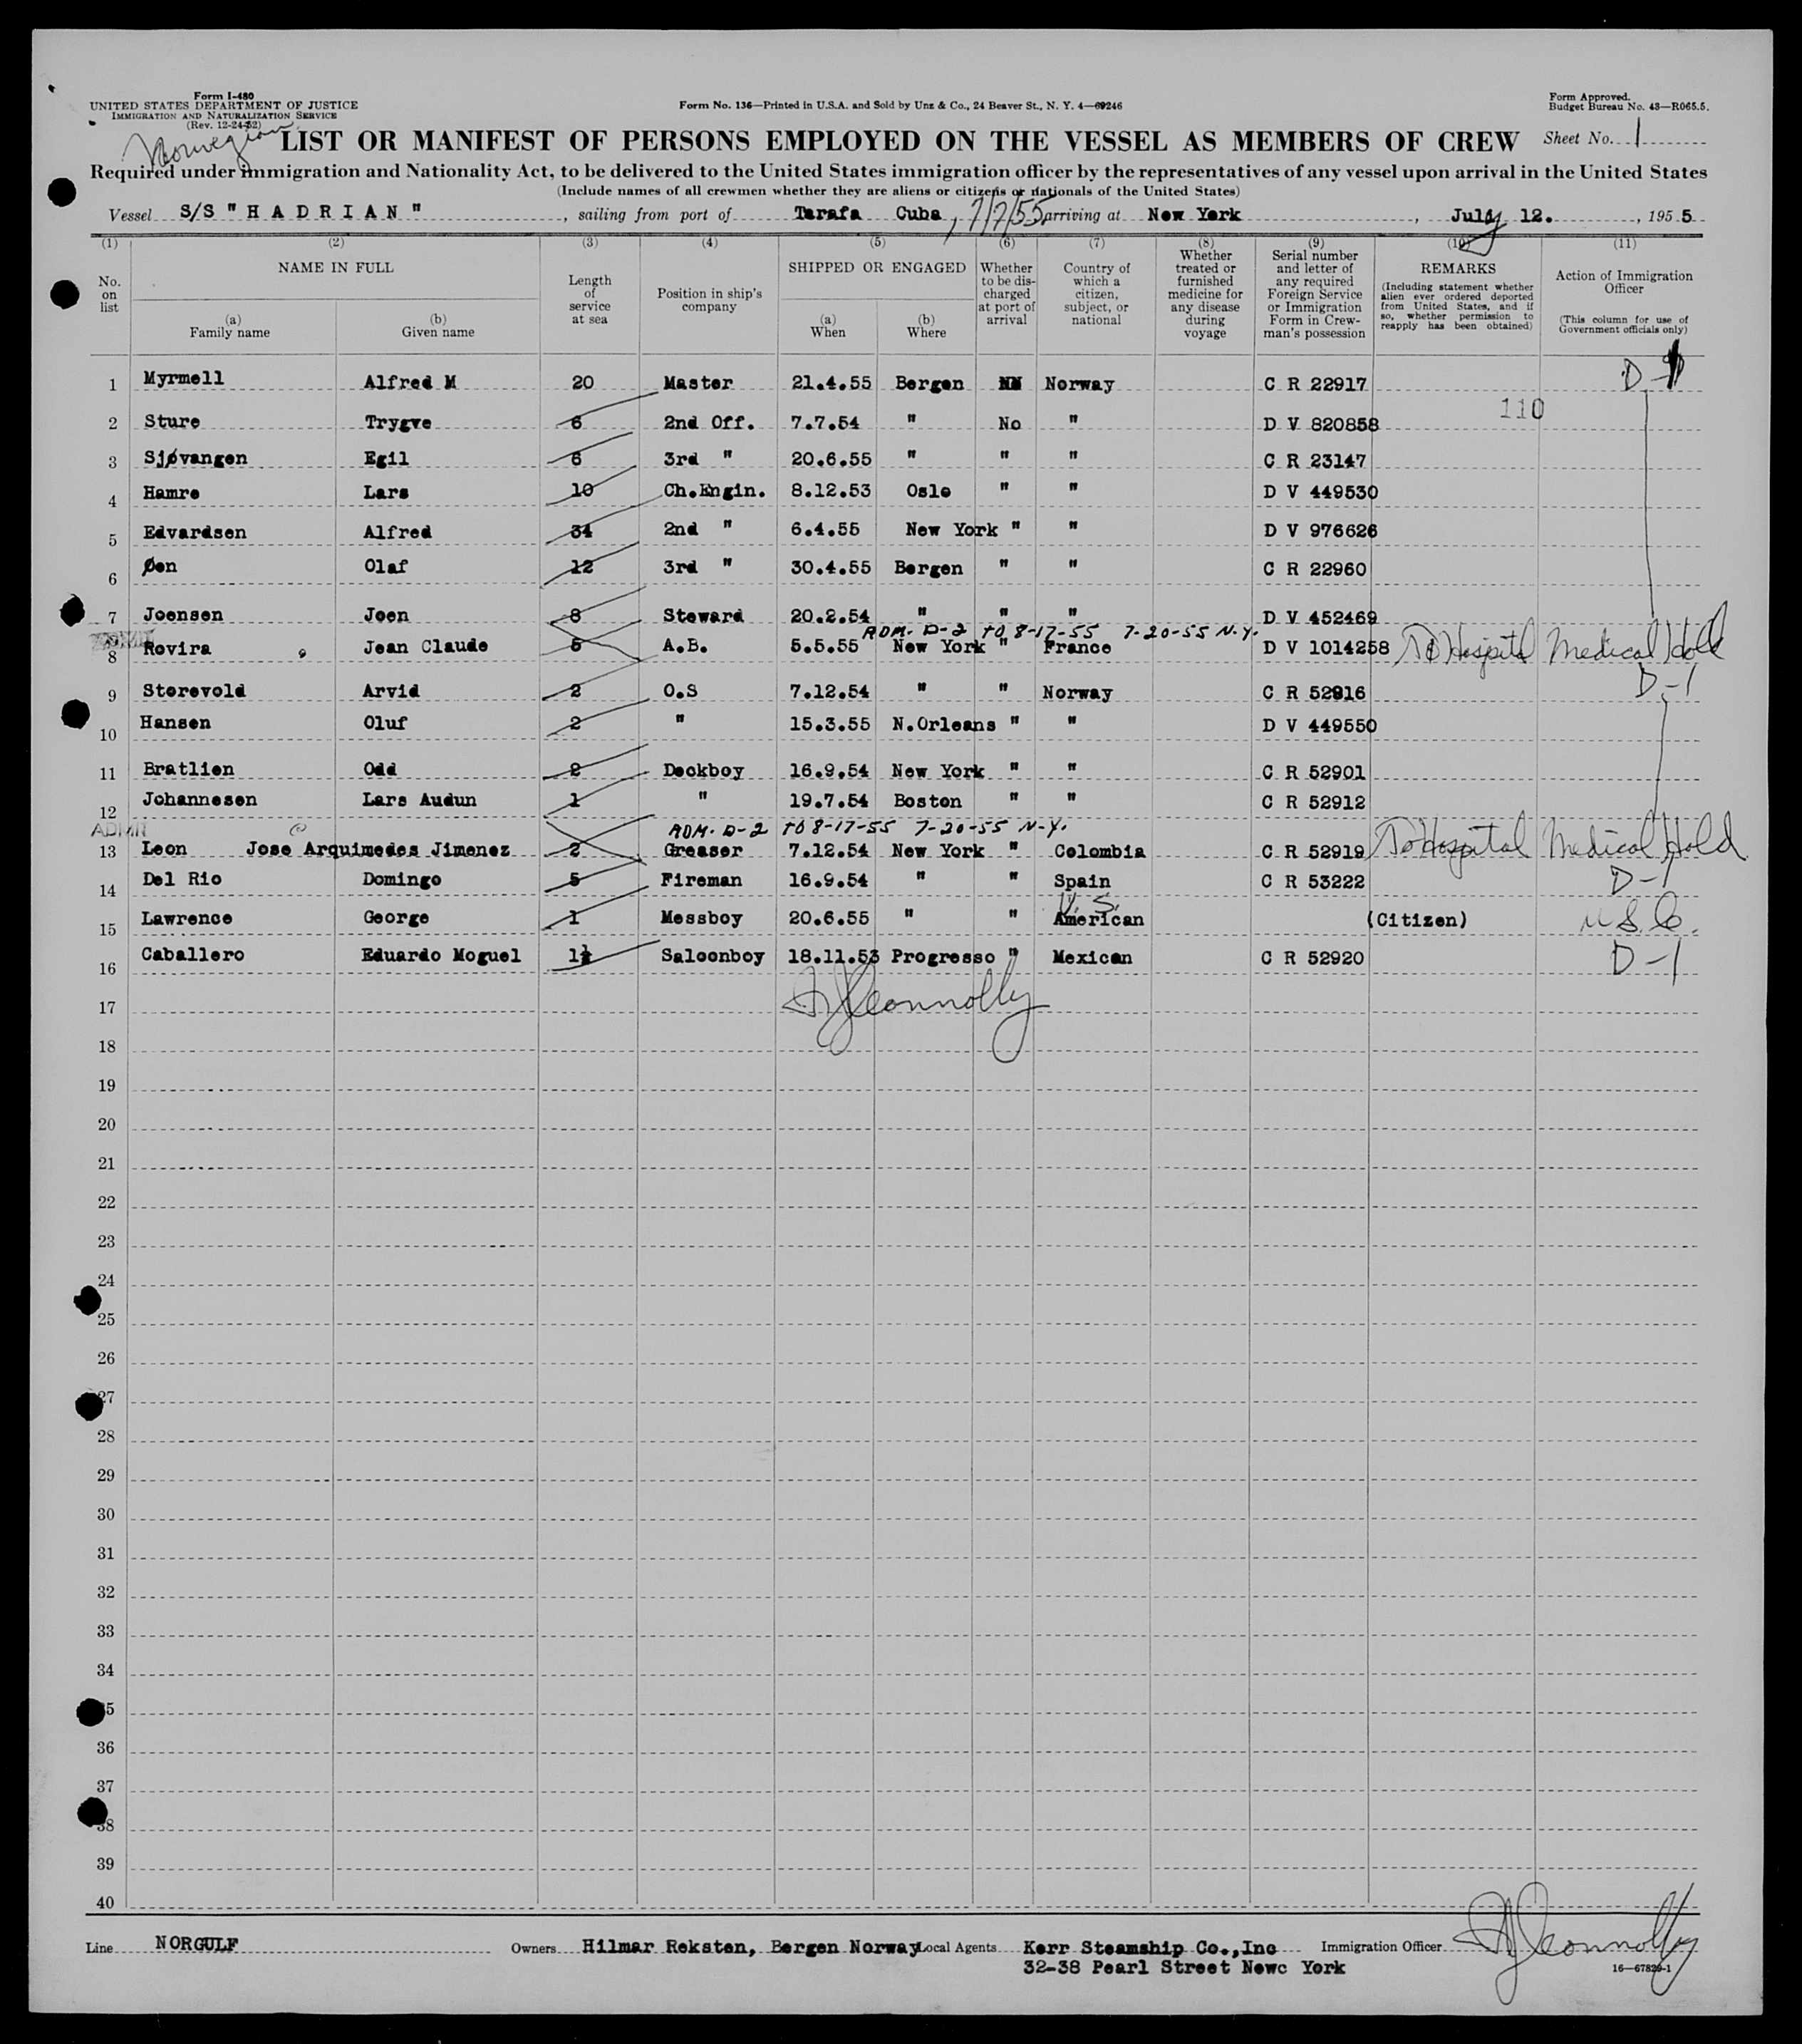Select engagement date 18.11.53
Image resolution: width=1802 pixels, height=2044 pixels.
[x=833, y=957]
